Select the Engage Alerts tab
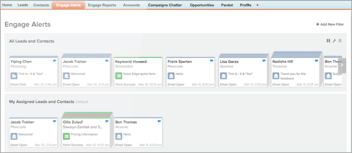The image size is (352, 153). pos(68,5)
